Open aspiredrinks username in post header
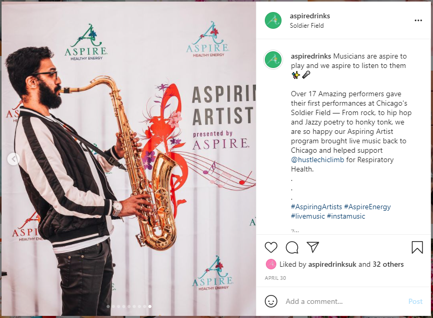The width and height of the screenshot is (433, 318). tap(310, 16)
